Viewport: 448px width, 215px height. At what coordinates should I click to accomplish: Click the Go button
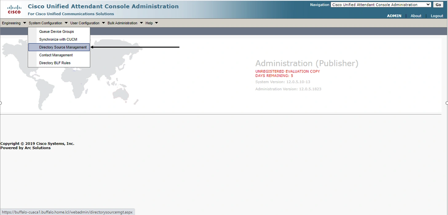438,5
